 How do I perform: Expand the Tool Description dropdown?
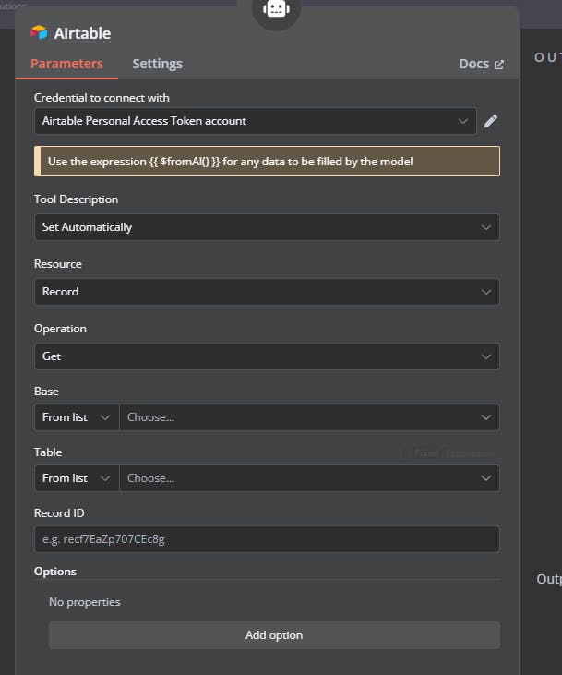coord(267,227)
